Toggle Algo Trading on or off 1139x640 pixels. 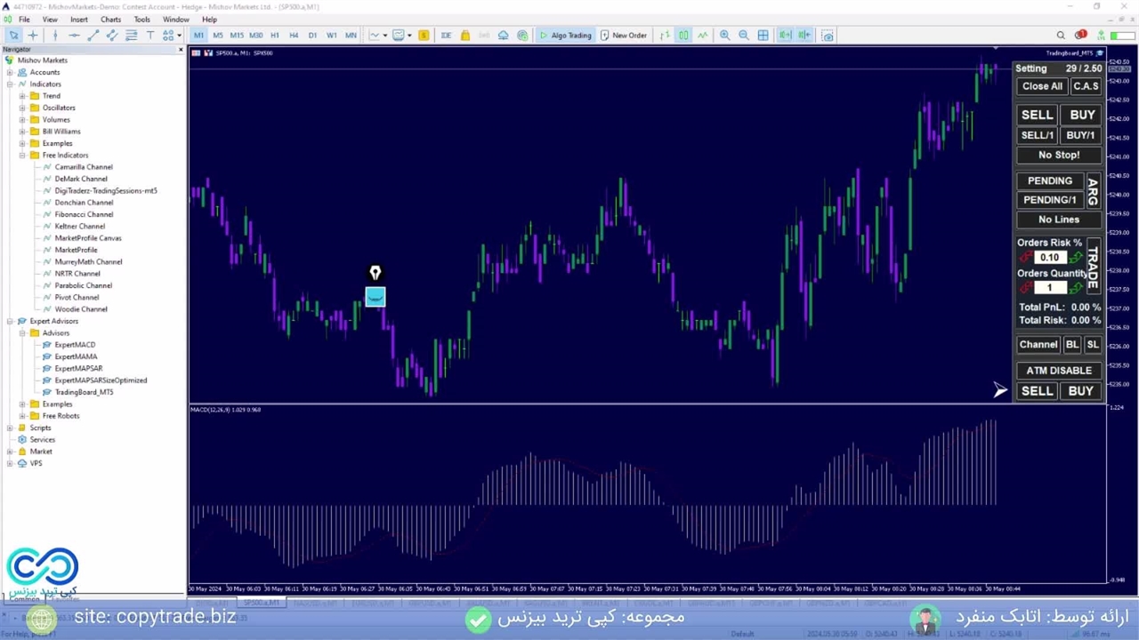pos(564,36)
